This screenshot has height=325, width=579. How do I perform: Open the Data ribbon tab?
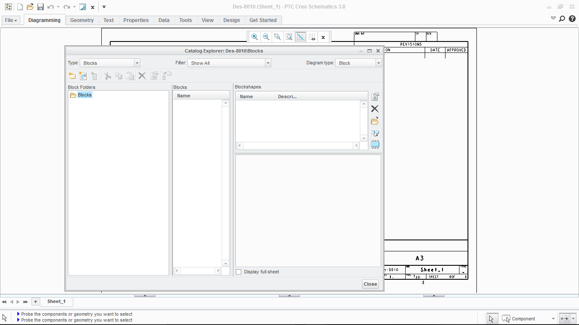click(164, 20)
